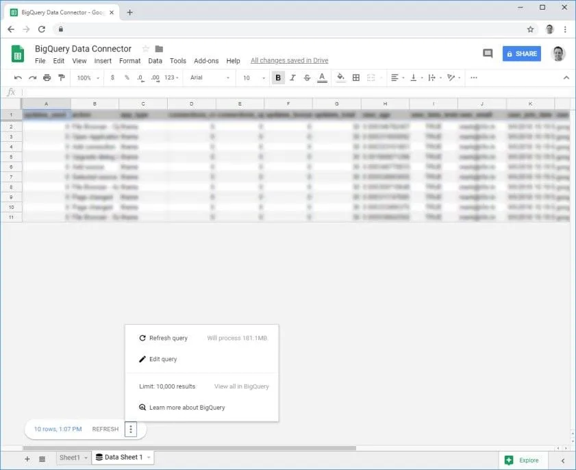Image resolution: width=576 pixels, height=470 pixels.
Task: Open the text color picker
Action: [322, 77]
